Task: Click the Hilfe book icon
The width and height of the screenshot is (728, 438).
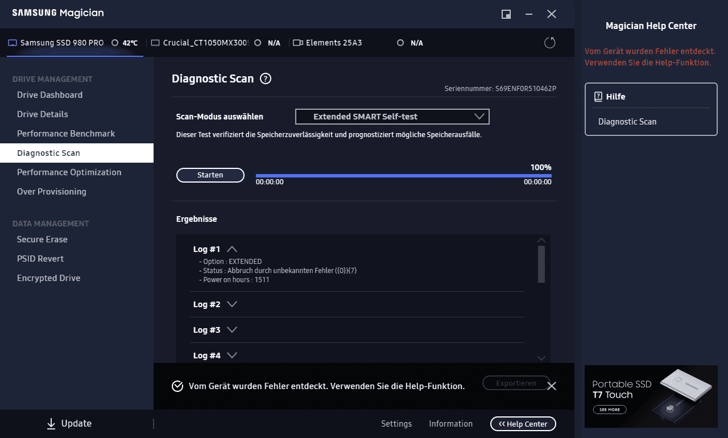Action: click(x=598, y=97)
